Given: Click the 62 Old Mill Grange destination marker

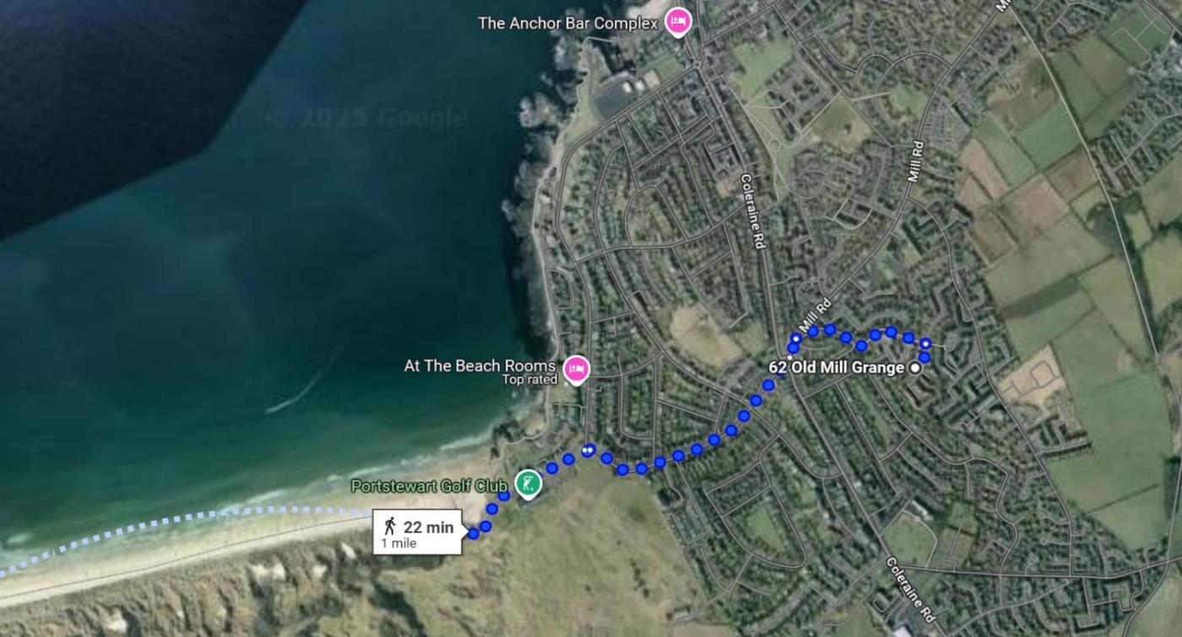Looking at the screenshot, I should [x=915, y=369].
